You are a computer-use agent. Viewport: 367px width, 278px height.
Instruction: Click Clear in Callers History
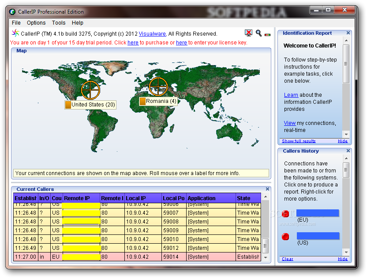click(288, 259)
